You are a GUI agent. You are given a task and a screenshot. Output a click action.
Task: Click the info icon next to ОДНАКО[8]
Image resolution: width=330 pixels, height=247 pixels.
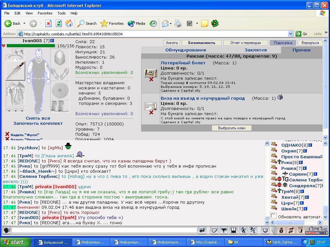(x=310, y=145)
